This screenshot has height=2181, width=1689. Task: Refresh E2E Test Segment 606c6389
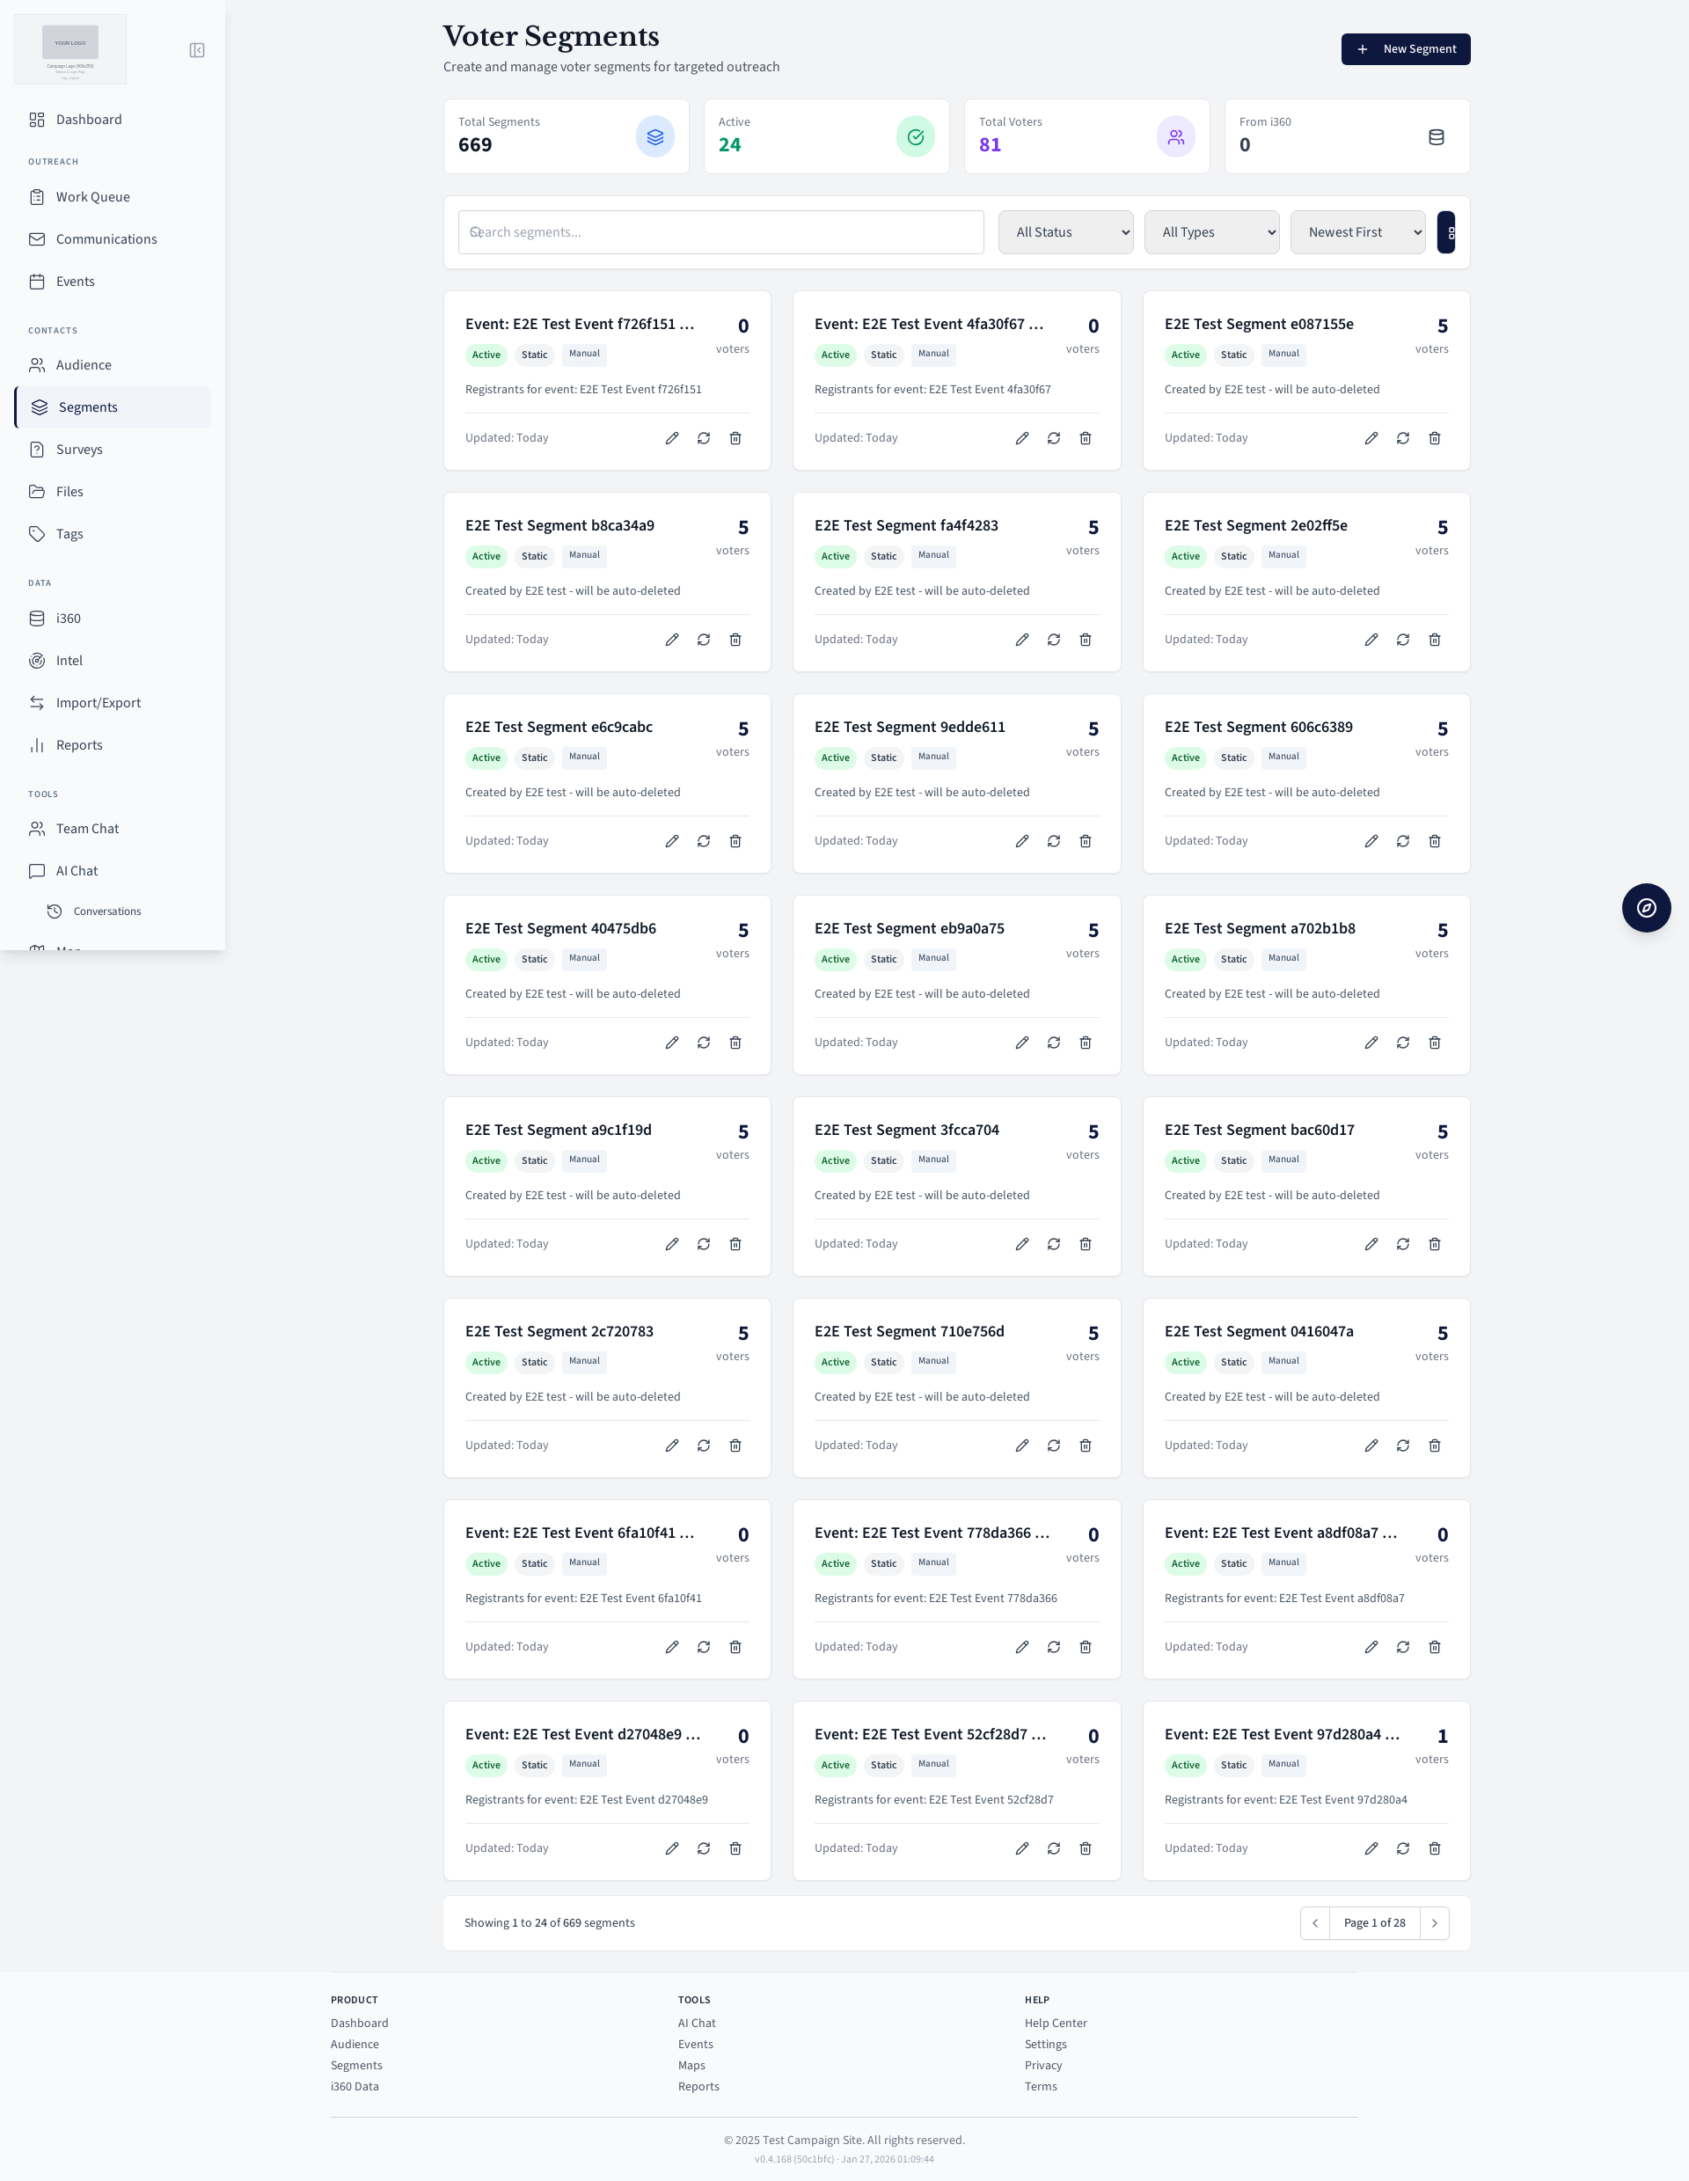click(x=1402, y=842)
